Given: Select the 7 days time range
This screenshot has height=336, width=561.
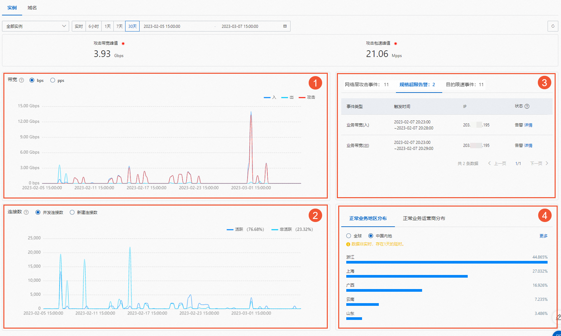Looking at the screenshot, I should [x=119, y=26].
